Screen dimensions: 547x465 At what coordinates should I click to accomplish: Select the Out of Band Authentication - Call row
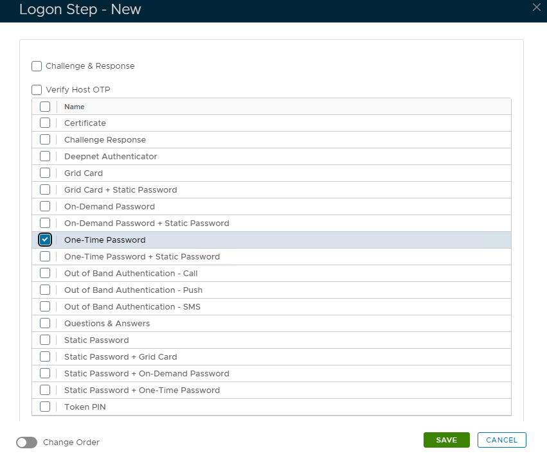[130, 274]
